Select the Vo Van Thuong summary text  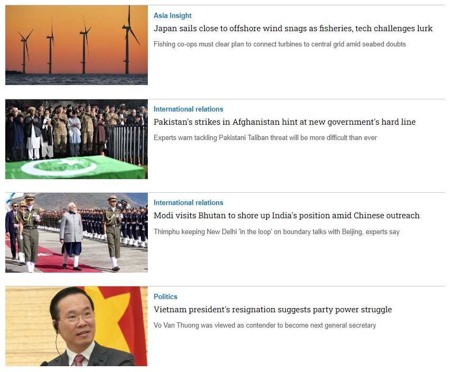click(x=265, y=325)
